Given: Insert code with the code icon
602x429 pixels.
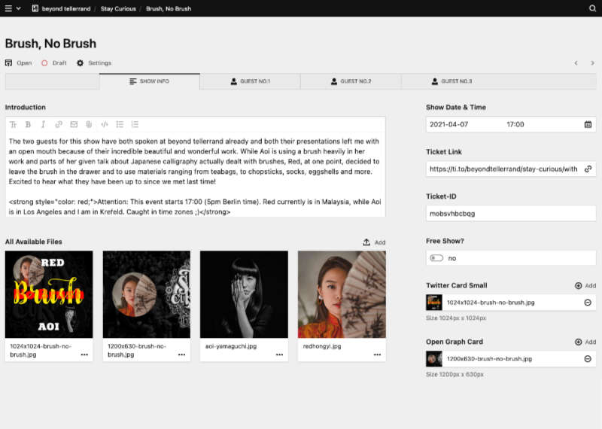Looking at the screenshot, I should point(105,124).
